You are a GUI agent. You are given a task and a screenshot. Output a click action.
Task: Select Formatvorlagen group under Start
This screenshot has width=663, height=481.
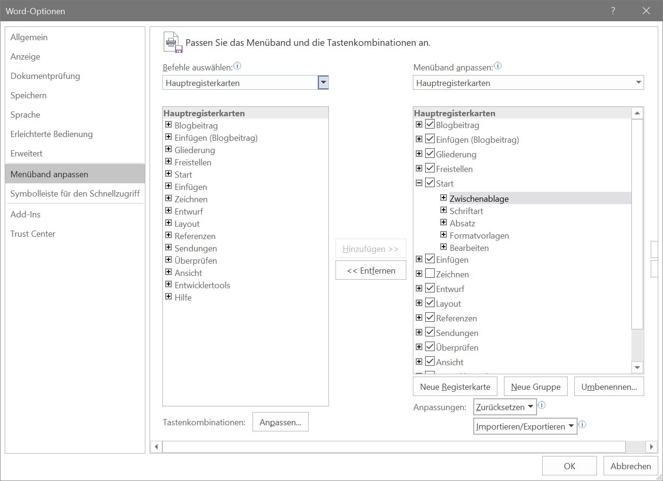pyautogui.click(x=479, y=235)
